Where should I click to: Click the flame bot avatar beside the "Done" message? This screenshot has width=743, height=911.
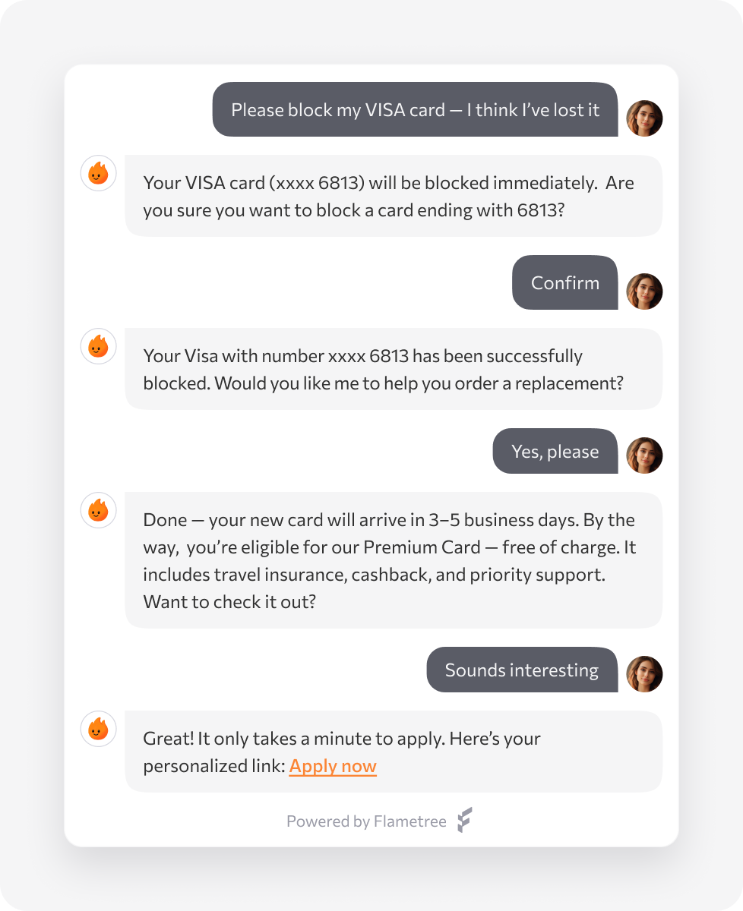98,510
